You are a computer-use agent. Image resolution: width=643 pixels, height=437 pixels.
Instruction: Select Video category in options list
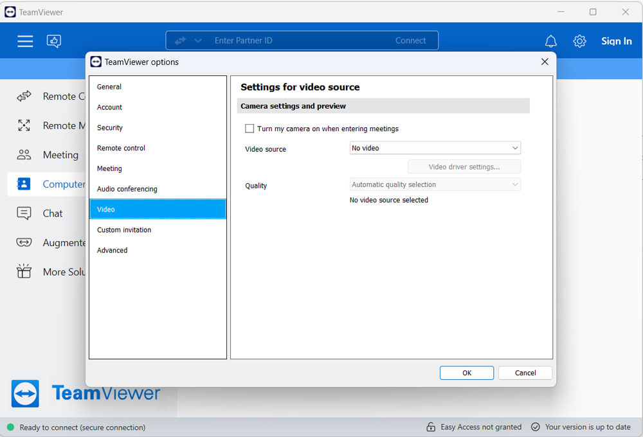[x=158, y=209]
